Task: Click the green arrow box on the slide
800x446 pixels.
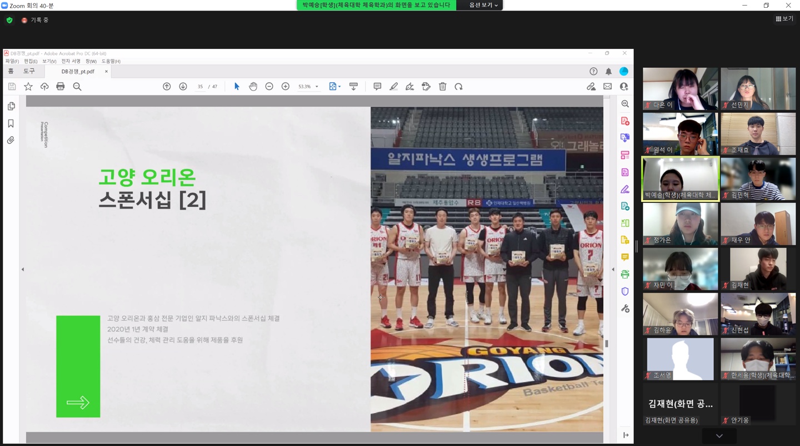Action: click(x=78, y=366)
